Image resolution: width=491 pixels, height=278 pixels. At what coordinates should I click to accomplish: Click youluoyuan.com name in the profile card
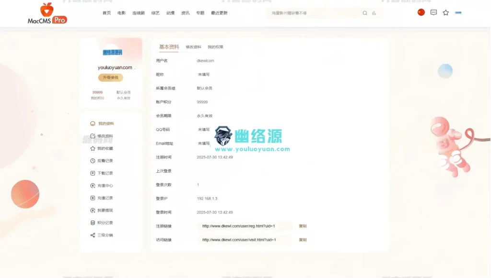[115, 67]
